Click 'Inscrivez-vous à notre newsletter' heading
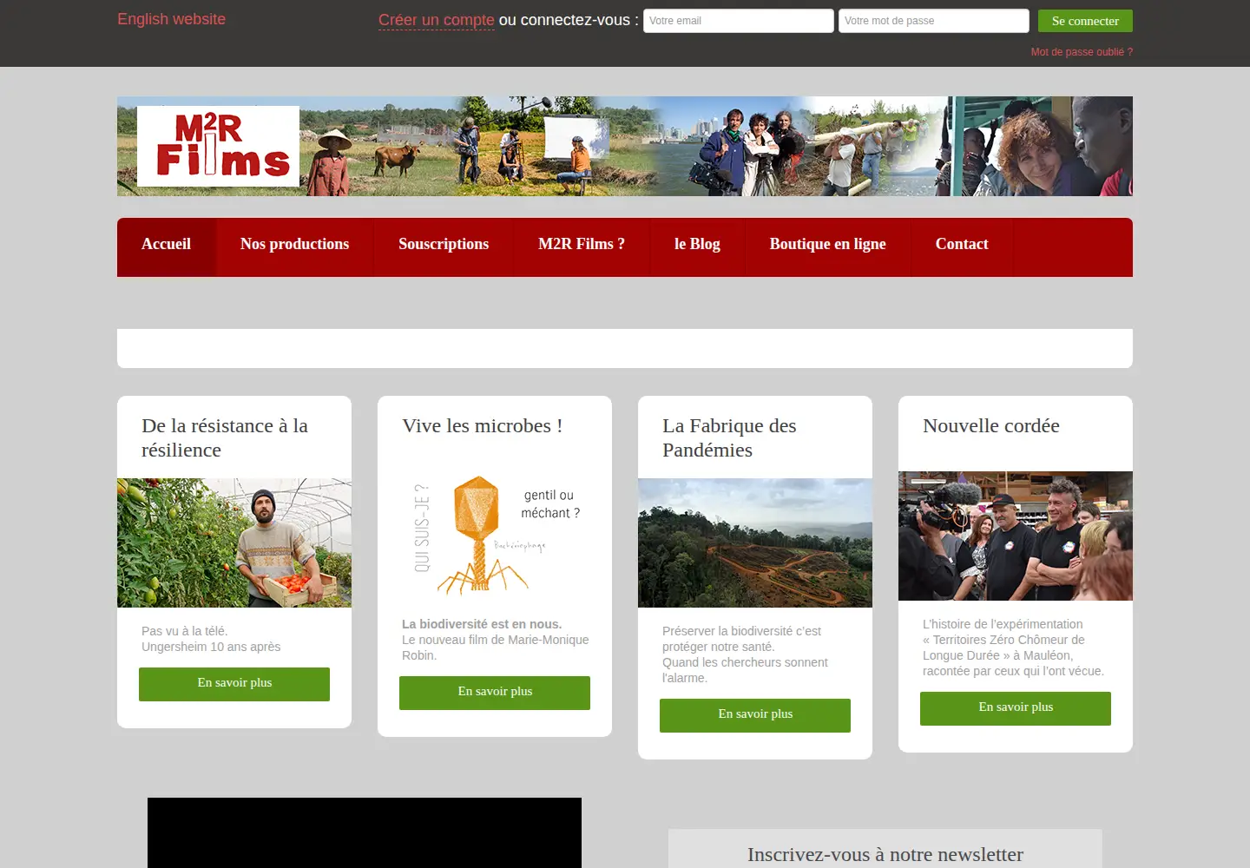1250x868 pixels. [885, 854]
